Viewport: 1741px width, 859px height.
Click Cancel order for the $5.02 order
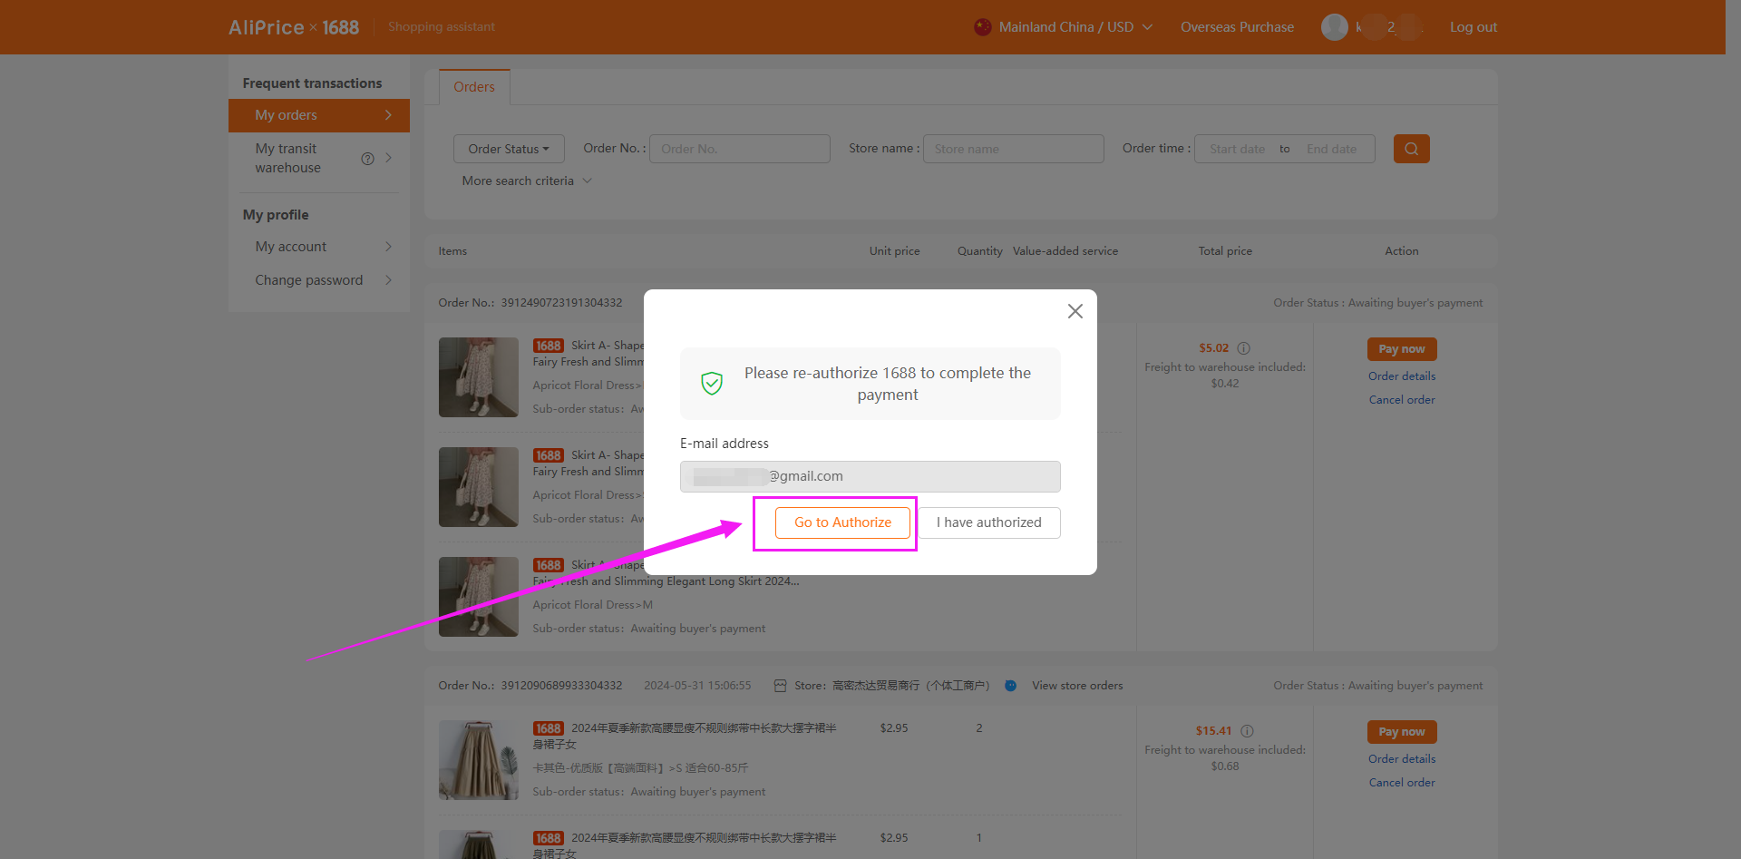(1401, 400)
